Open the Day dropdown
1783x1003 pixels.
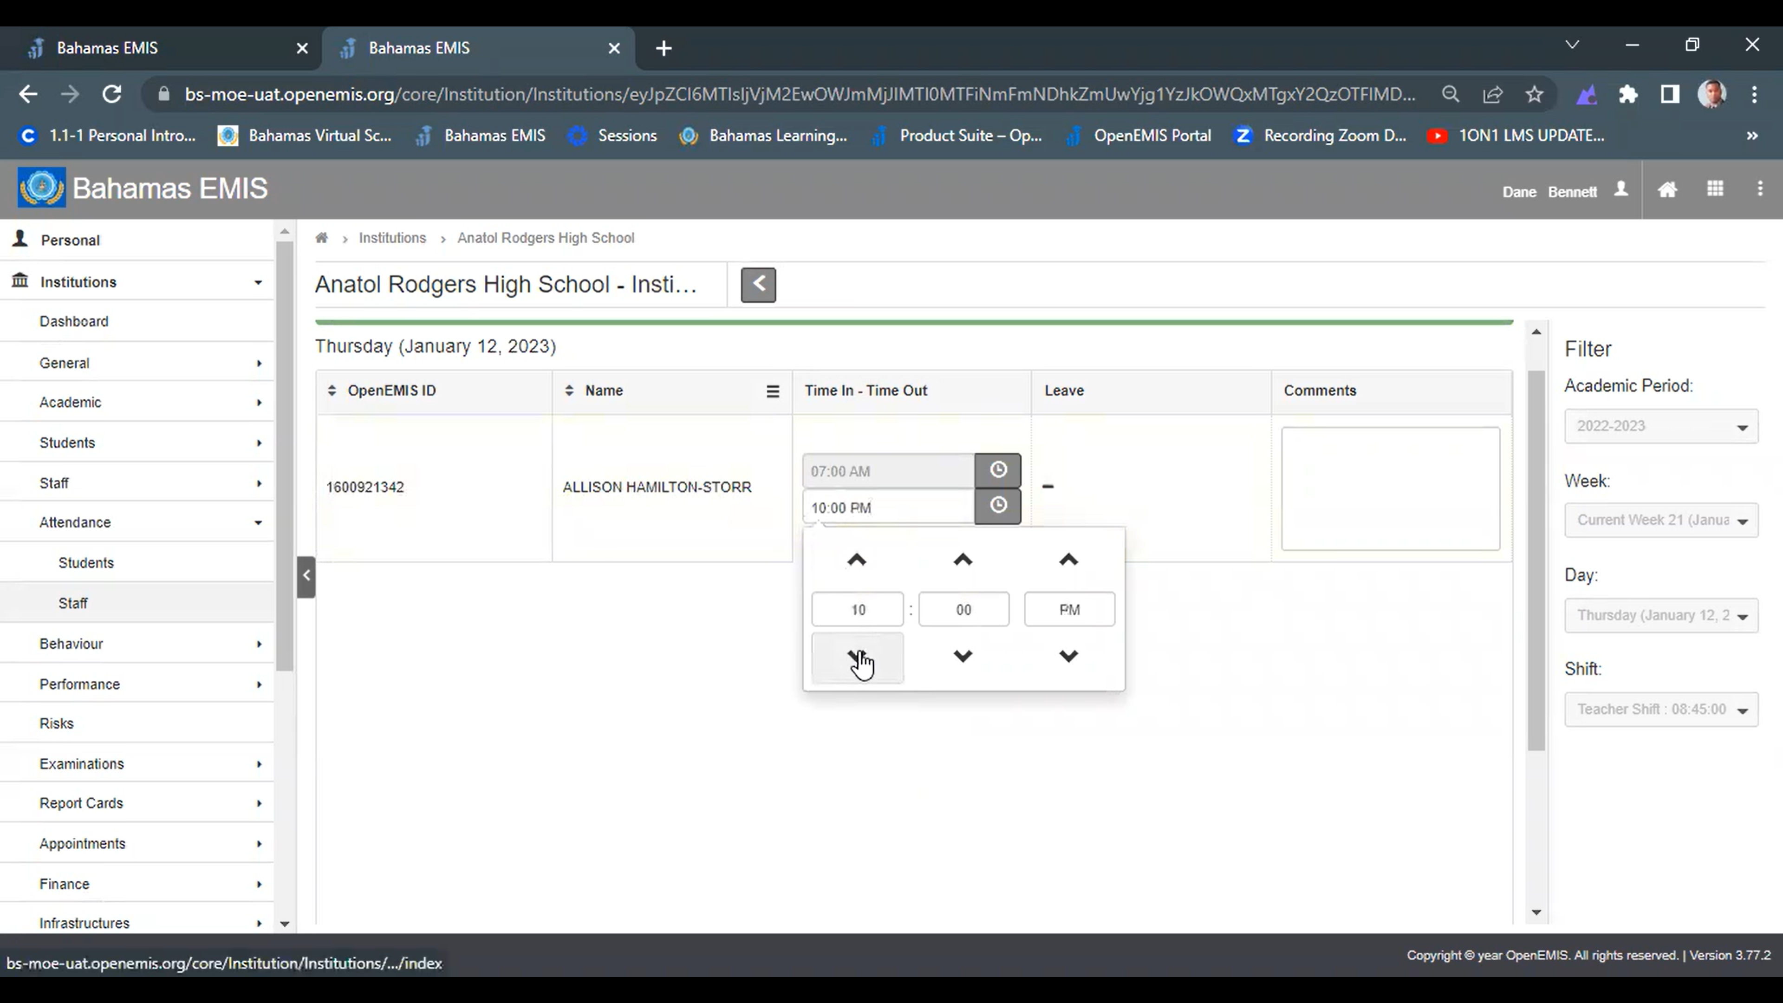coord(1661,615)
